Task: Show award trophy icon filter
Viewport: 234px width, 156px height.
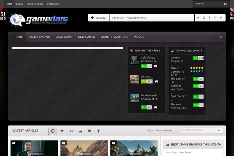Action: pos(99,131)
